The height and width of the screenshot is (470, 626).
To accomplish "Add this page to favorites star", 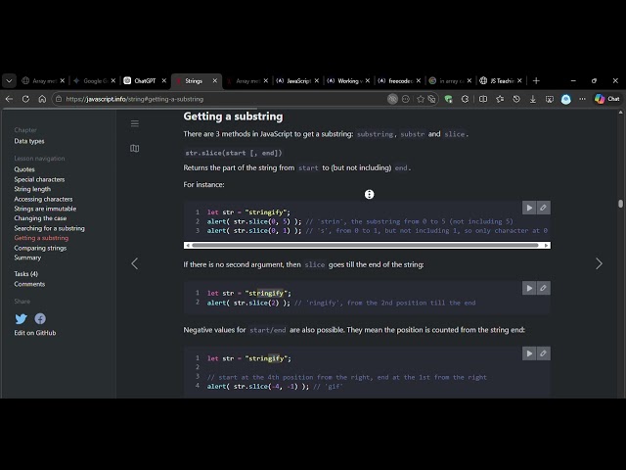I will 421,99.
